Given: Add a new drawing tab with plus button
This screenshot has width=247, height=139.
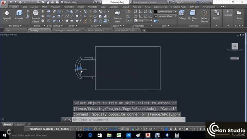Looking at the screenshot, I should coord(144,31).
